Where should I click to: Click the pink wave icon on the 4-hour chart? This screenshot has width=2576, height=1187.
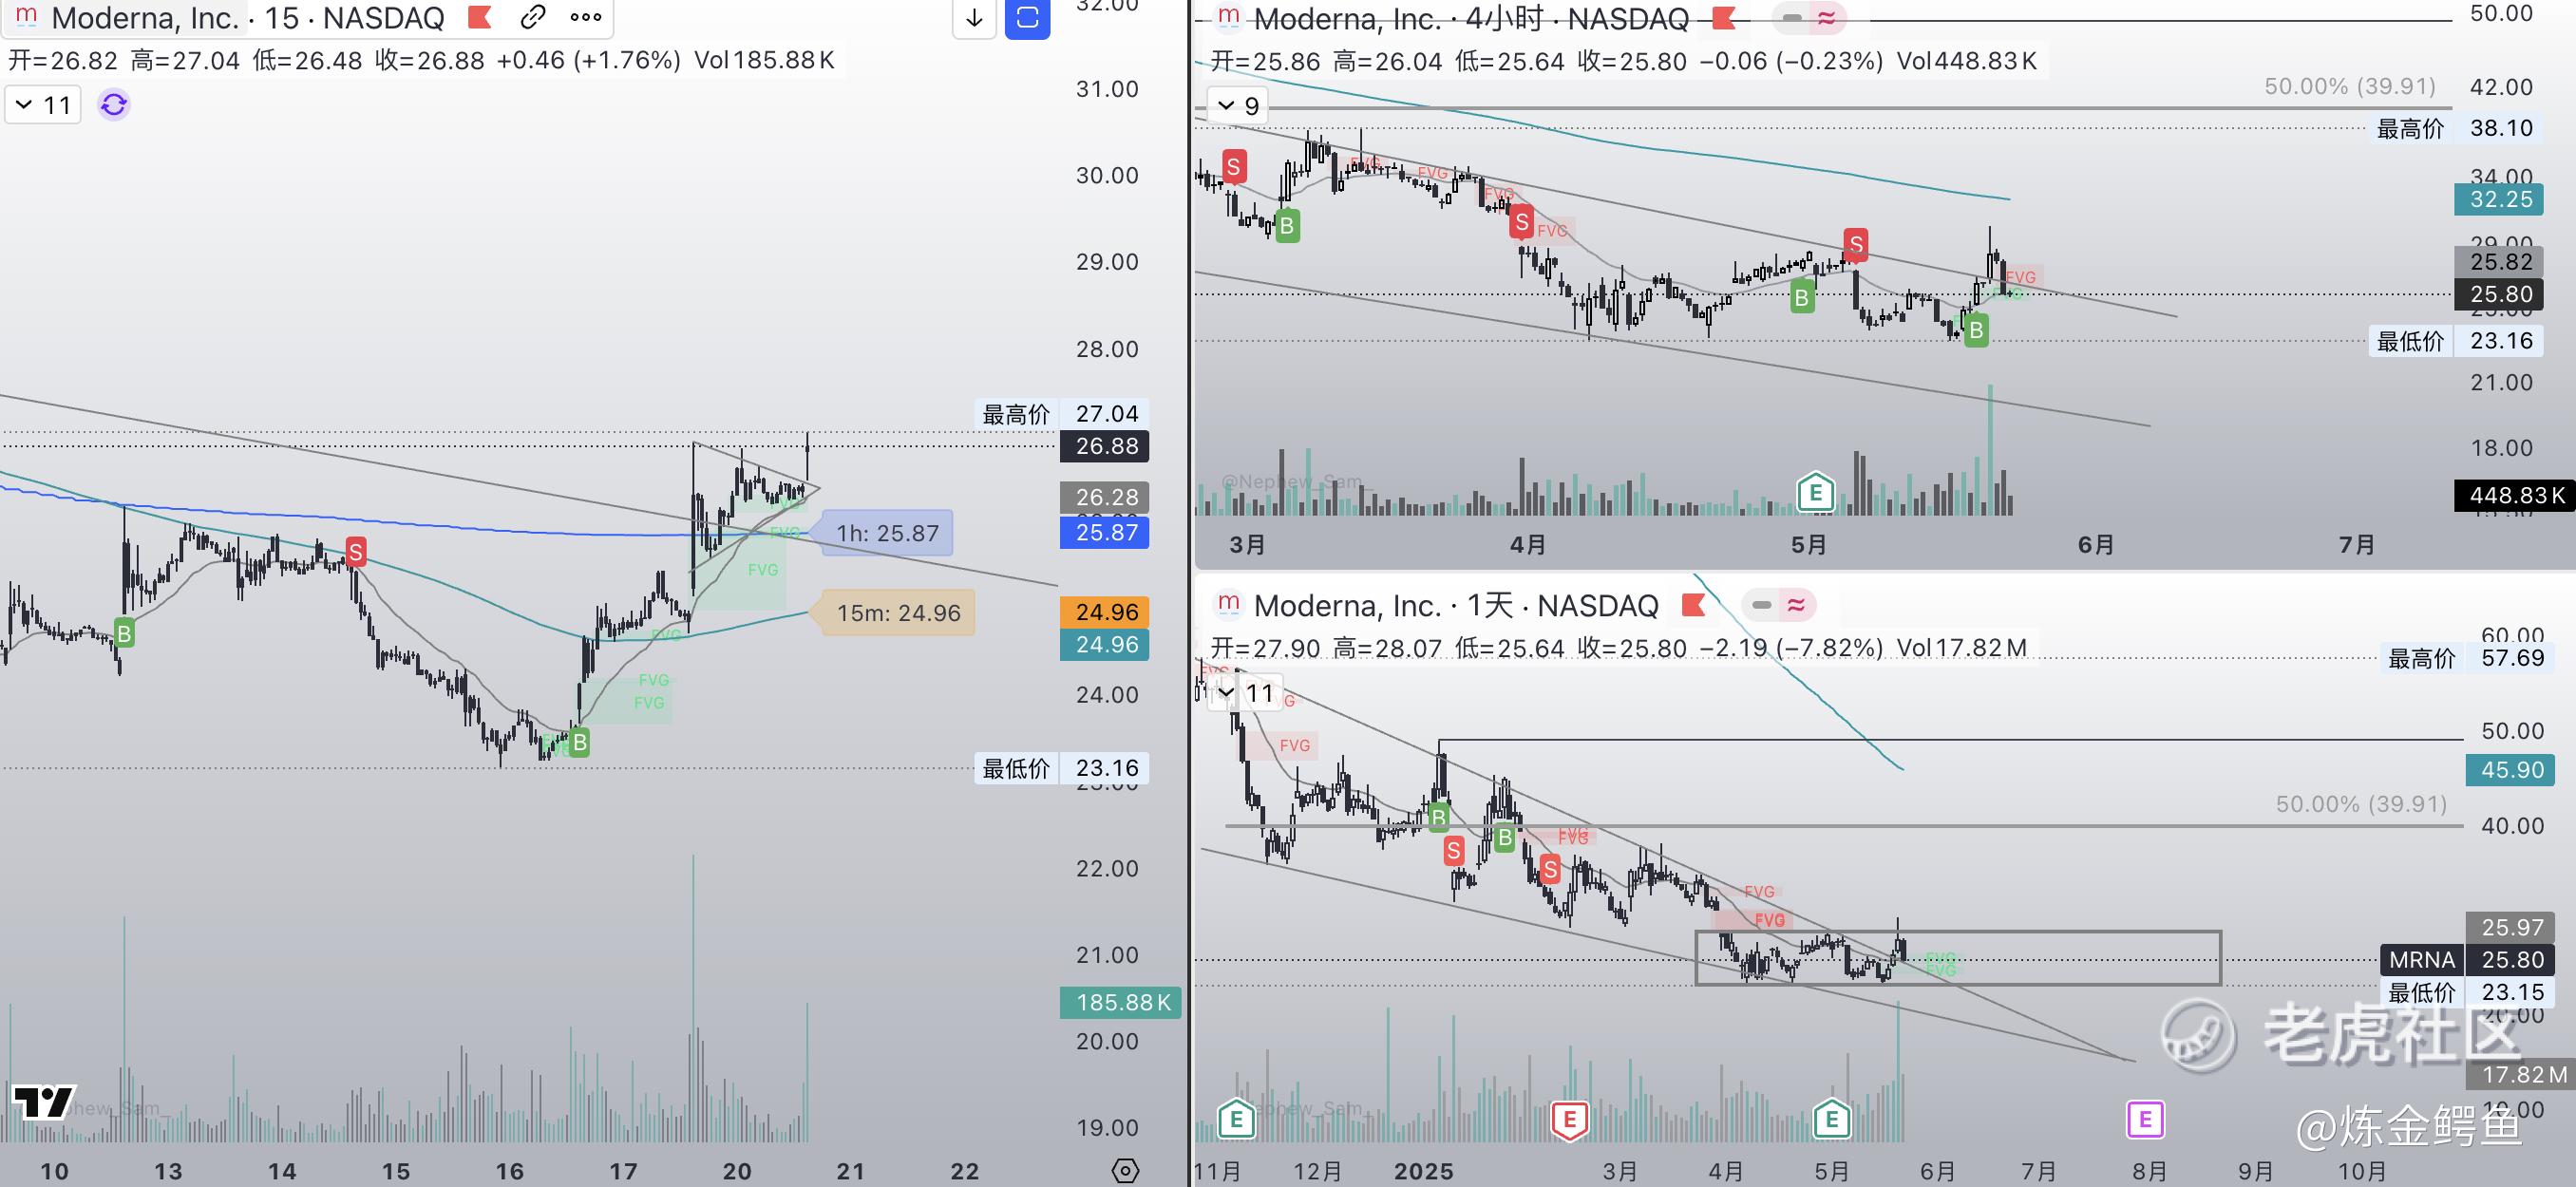click(x=1827, y=18)
